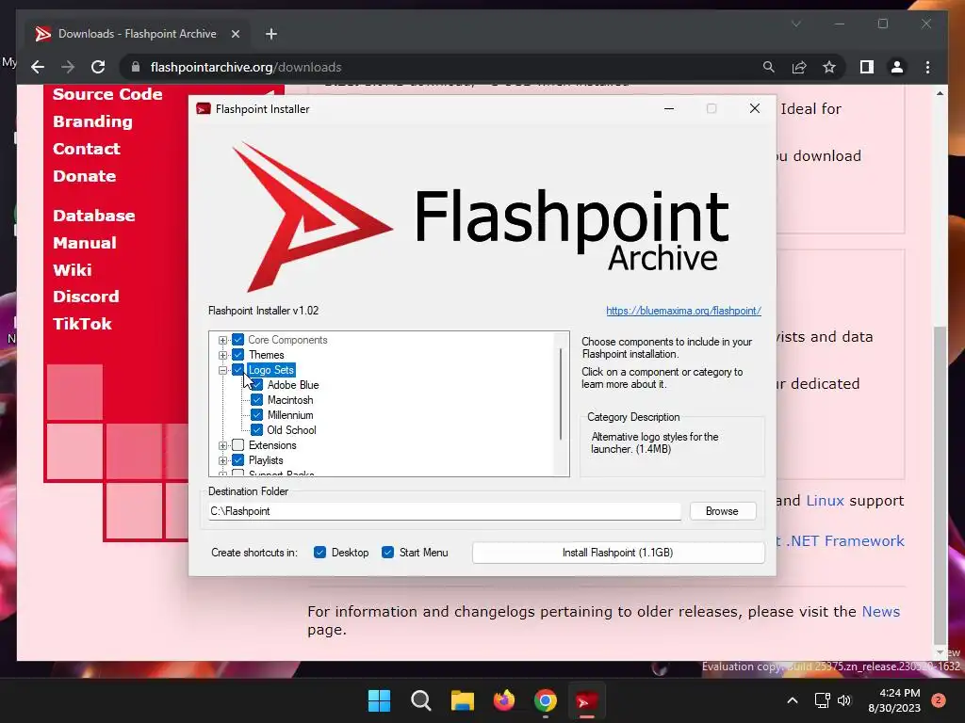Collapse the Logo Sets tree node
Image resolution: width=965 pixels, height=723 pixels.
pyautogui.click(x=222, y=370)
